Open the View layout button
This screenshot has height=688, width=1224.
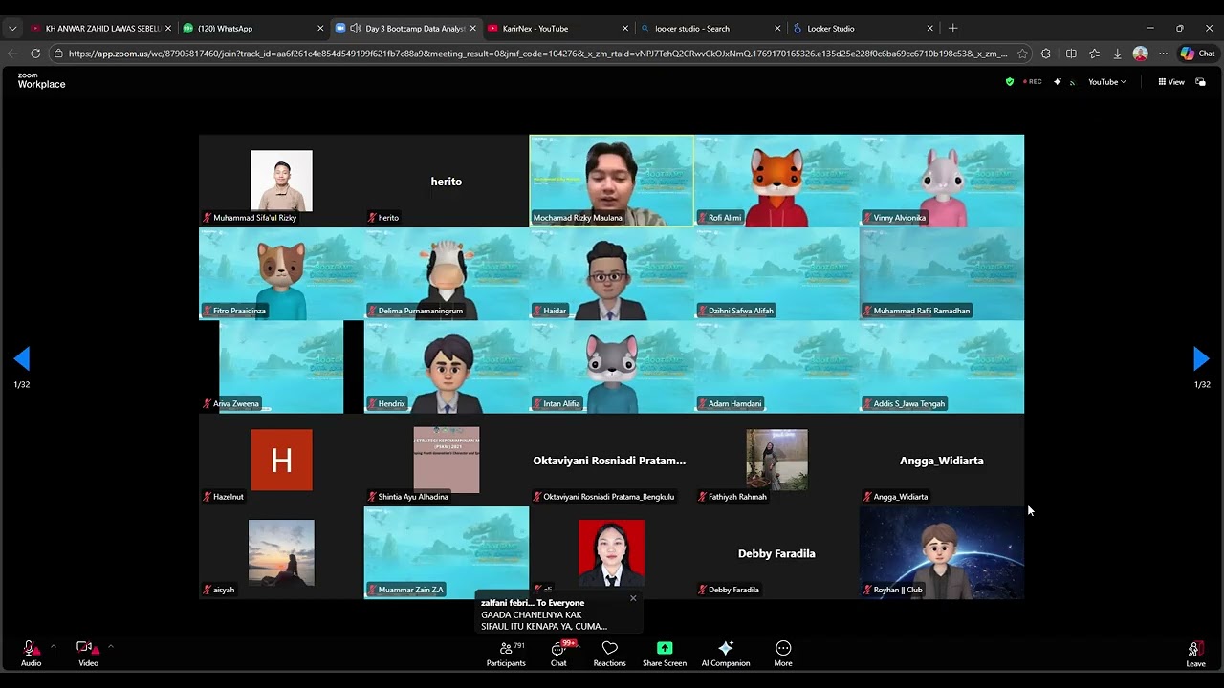coord(1171,82)
